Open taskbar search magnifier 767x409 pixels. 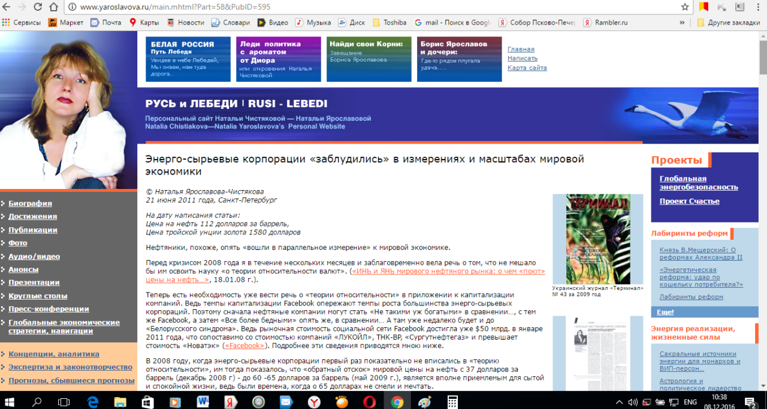click(37, 401)
